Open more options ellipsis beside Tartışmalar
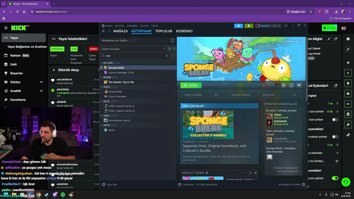This screenshot has width=354, height=199. coord(294,95)
